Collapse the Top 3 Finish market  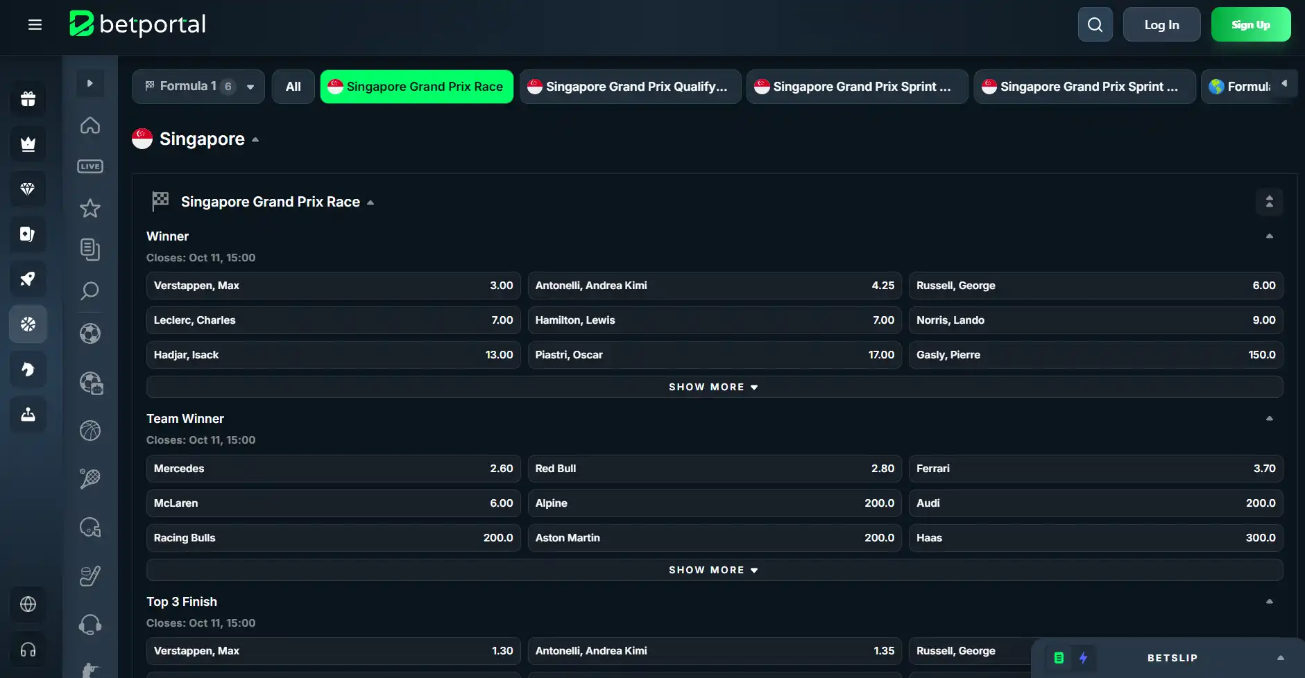(x=1269, y=601)
